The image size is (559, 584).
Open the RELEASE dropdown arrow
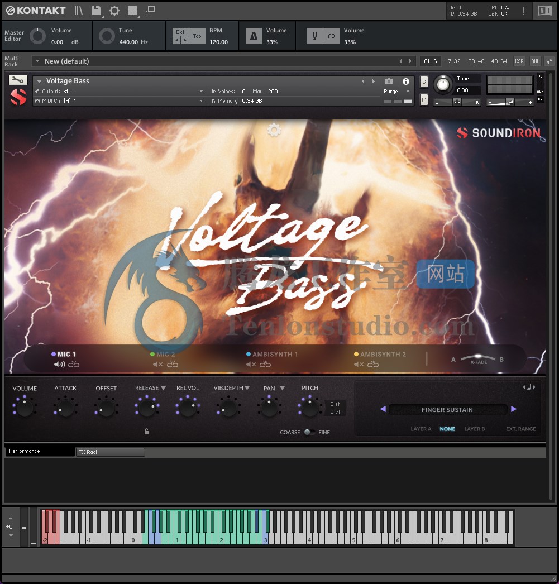[163, 388]
